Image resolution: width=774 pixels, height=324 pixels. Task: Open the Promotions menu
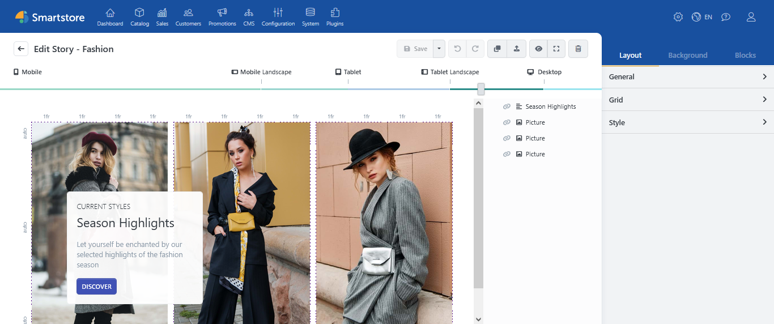[222, 17]
